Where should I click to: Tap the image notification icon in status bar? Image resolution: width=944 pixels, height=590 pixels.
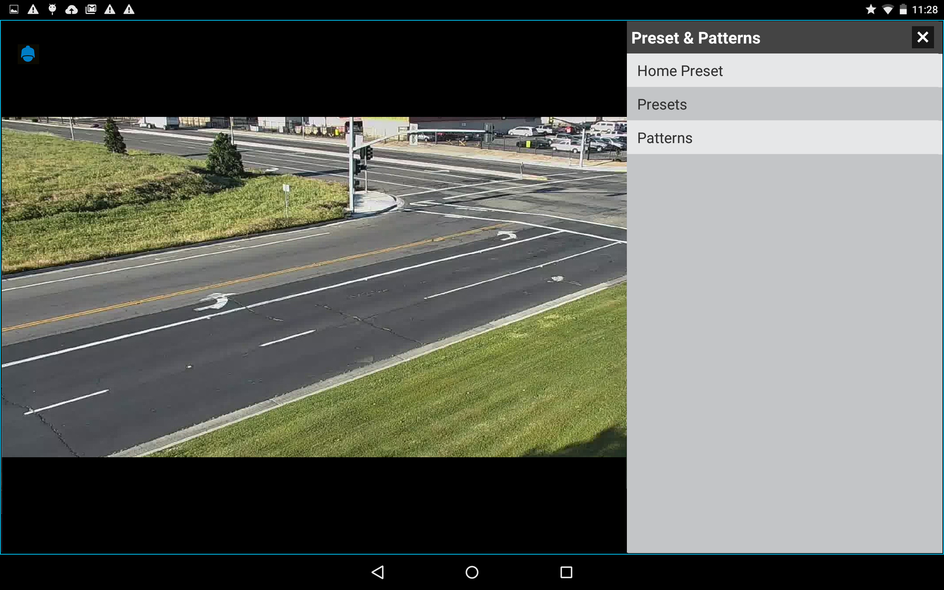click(x=14, y=9)
